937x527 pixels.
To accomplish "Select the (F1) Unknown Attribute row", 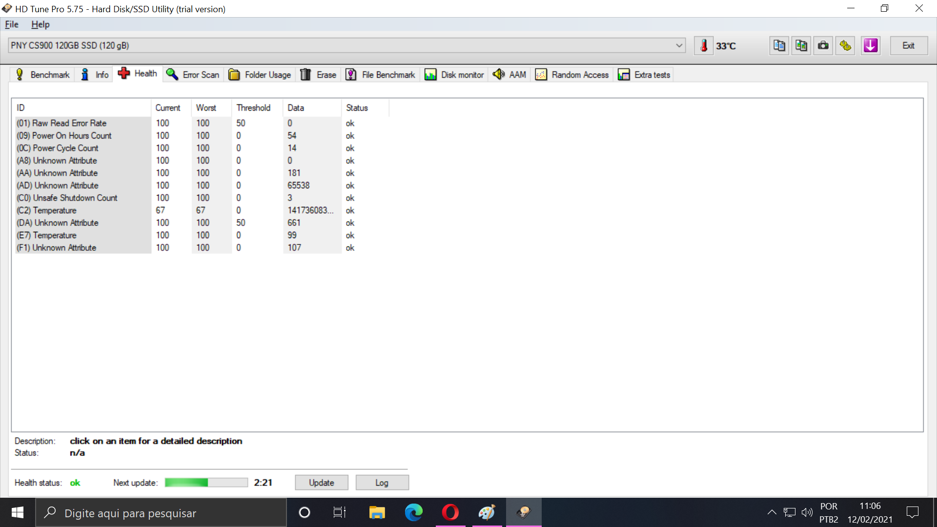I will click(202, 248).
